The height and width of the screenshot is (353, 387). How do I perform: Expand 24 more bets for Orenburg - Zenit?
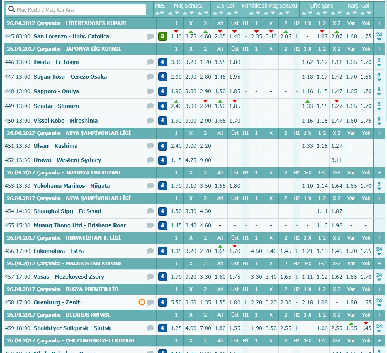click(379, 302)
